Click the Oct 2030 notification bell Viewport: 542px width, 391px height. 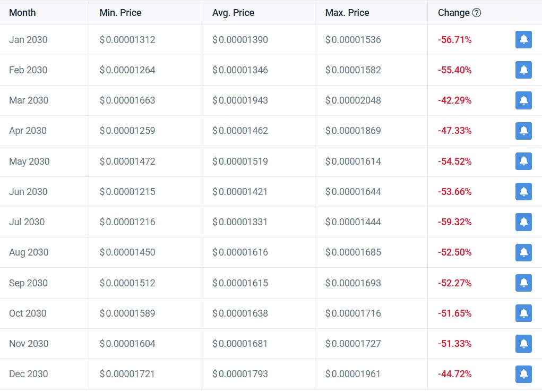pos(523,313)
